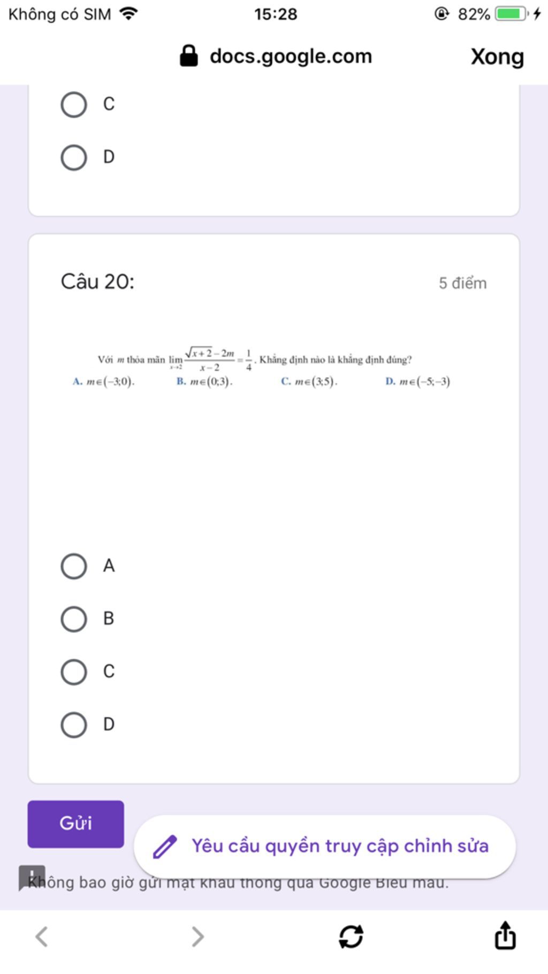Tap the padlock security icon
Screen dimensions: 548x974
(188, 56)
